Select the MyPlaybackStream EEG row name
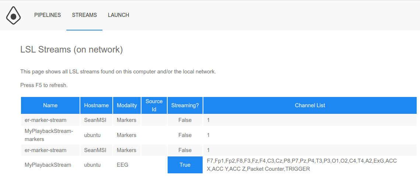420x195 pixels. point(48,165)
